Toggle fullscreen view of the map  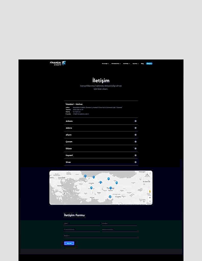tap(150, 173)
